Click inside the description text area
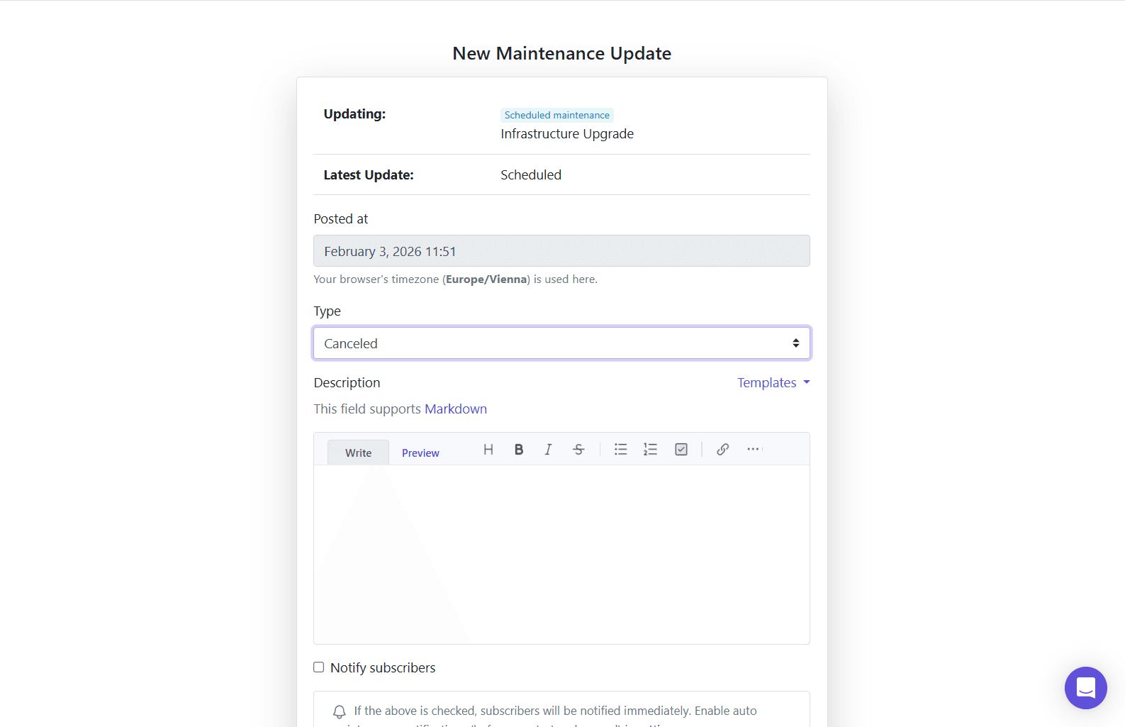The width and height of the screenshot is (1125, 727). tap(561, 554)
